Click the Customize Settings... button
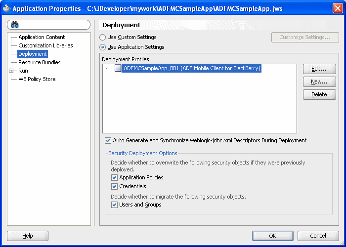Screen dimensions: 346x247 click(305, 37)
